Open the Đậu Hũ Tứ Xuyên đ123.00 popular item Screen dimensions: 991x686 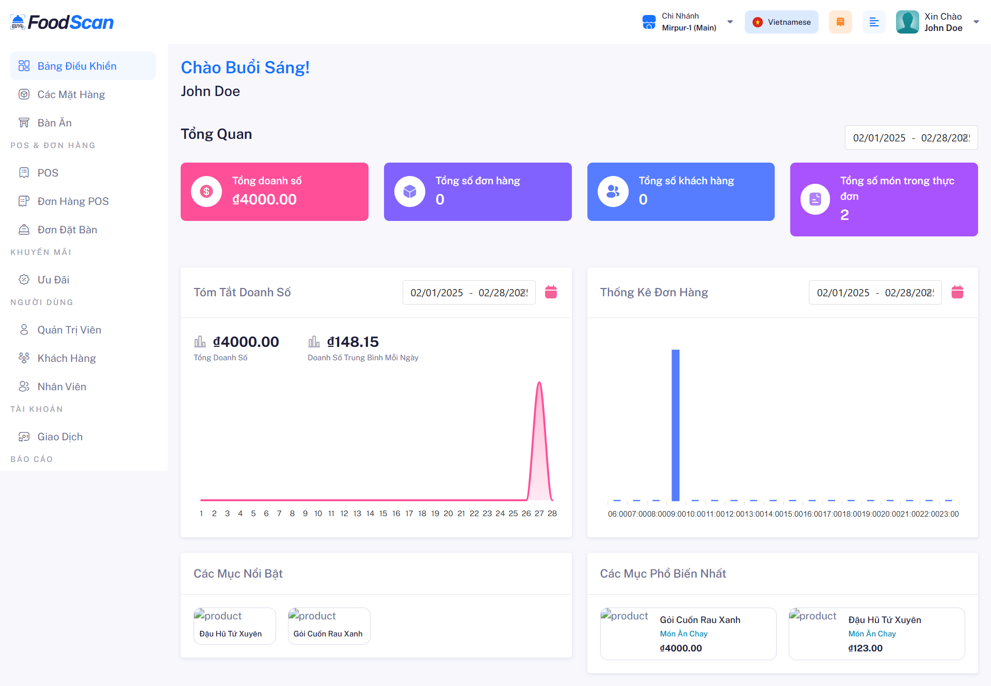876,633
